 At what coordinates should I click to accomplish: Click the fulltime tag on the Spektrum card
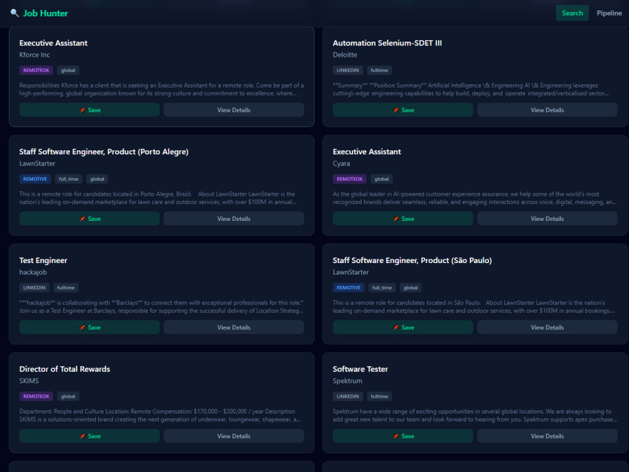point(379,396)
